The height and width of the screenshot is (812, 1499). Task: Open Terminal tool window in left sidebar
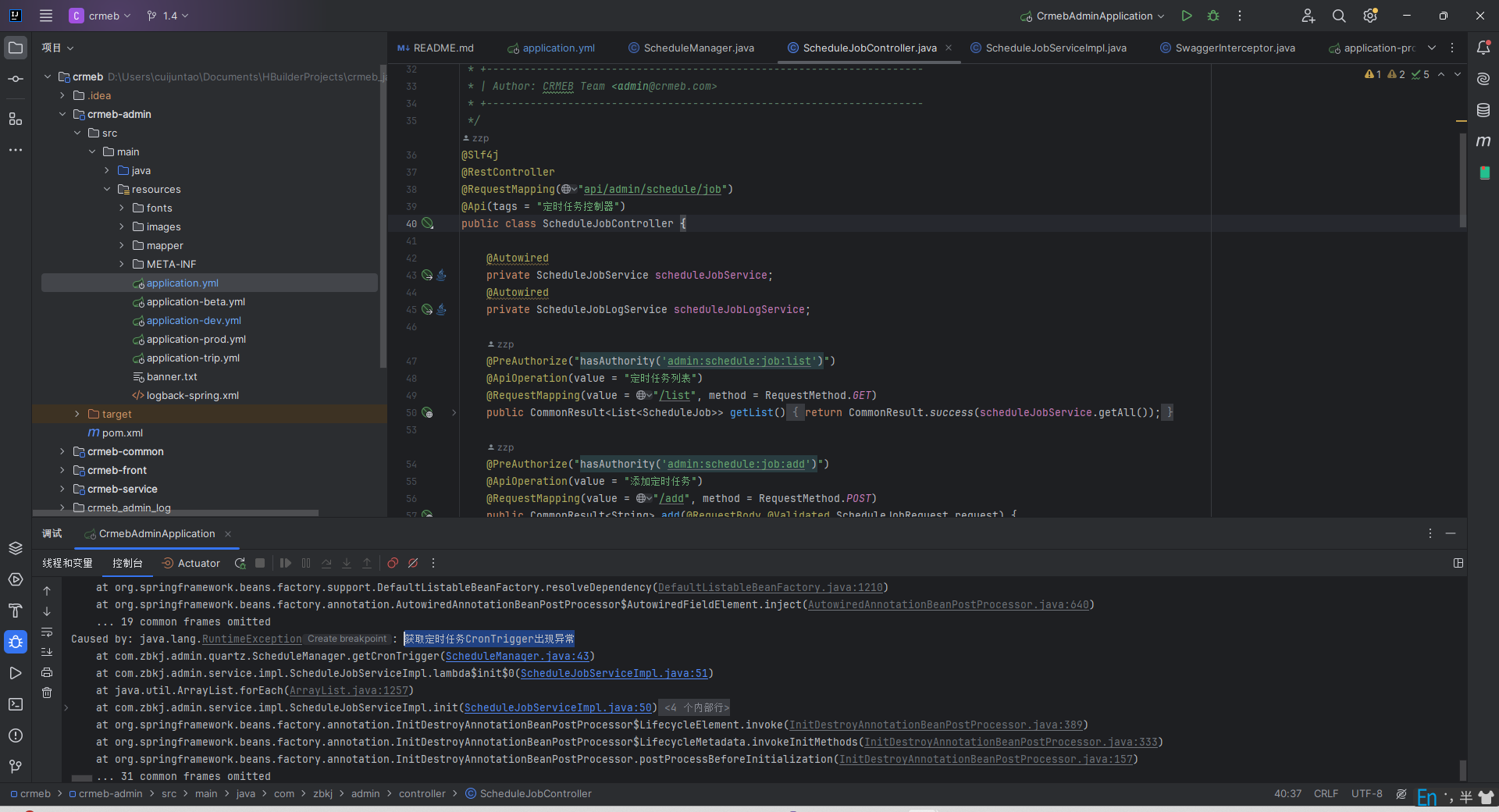coord(16,704)
